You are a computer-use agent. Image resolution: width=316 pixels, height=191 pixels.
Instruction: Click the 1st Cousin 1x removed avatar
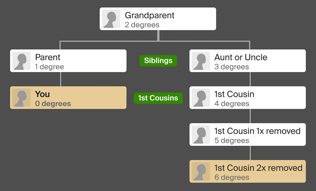point(201,135)
